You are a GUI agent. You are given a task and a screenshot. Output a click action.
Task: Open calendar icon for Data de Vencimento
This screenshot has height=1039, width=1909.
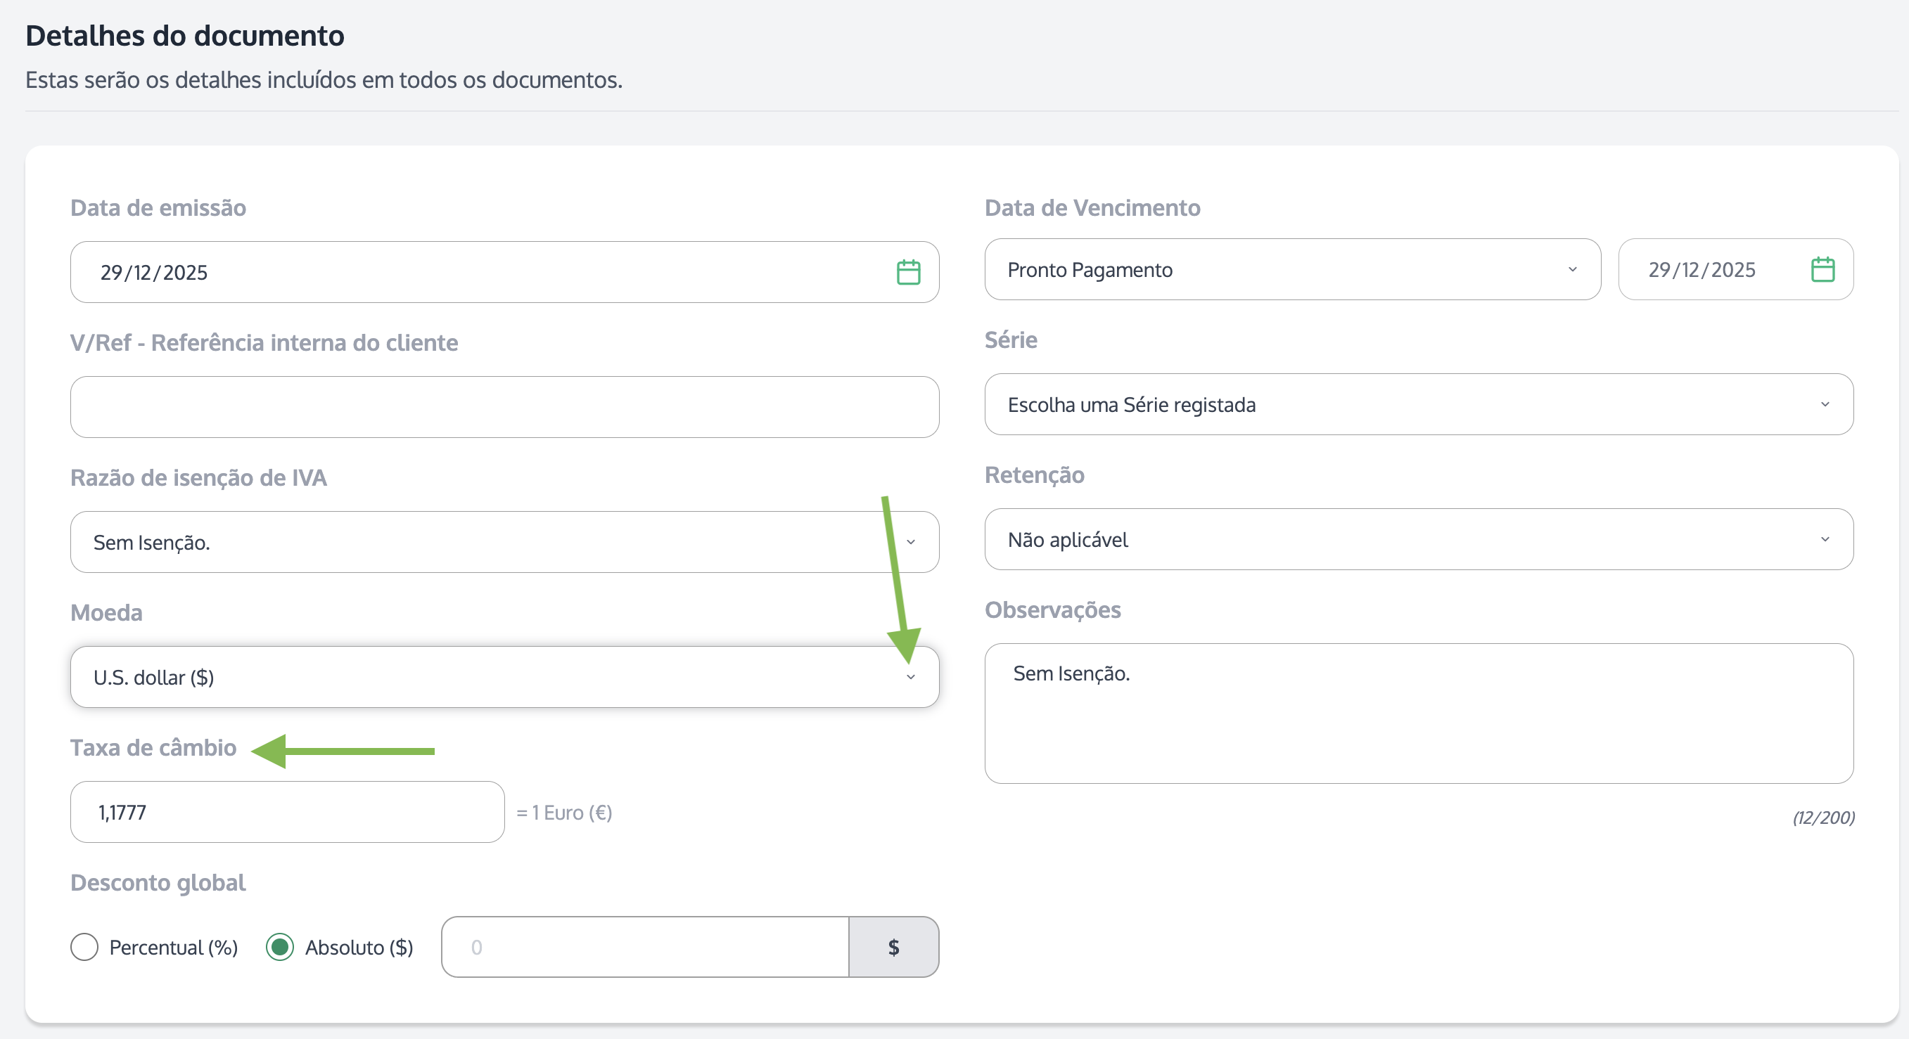pyautogui.click(x=1822, y=269)
